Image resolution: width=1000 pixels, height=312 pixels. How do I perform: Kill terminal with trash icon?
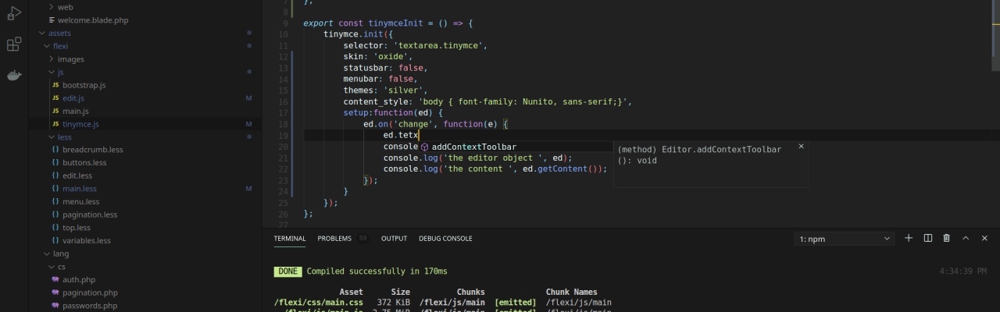[x=947, y=238]
